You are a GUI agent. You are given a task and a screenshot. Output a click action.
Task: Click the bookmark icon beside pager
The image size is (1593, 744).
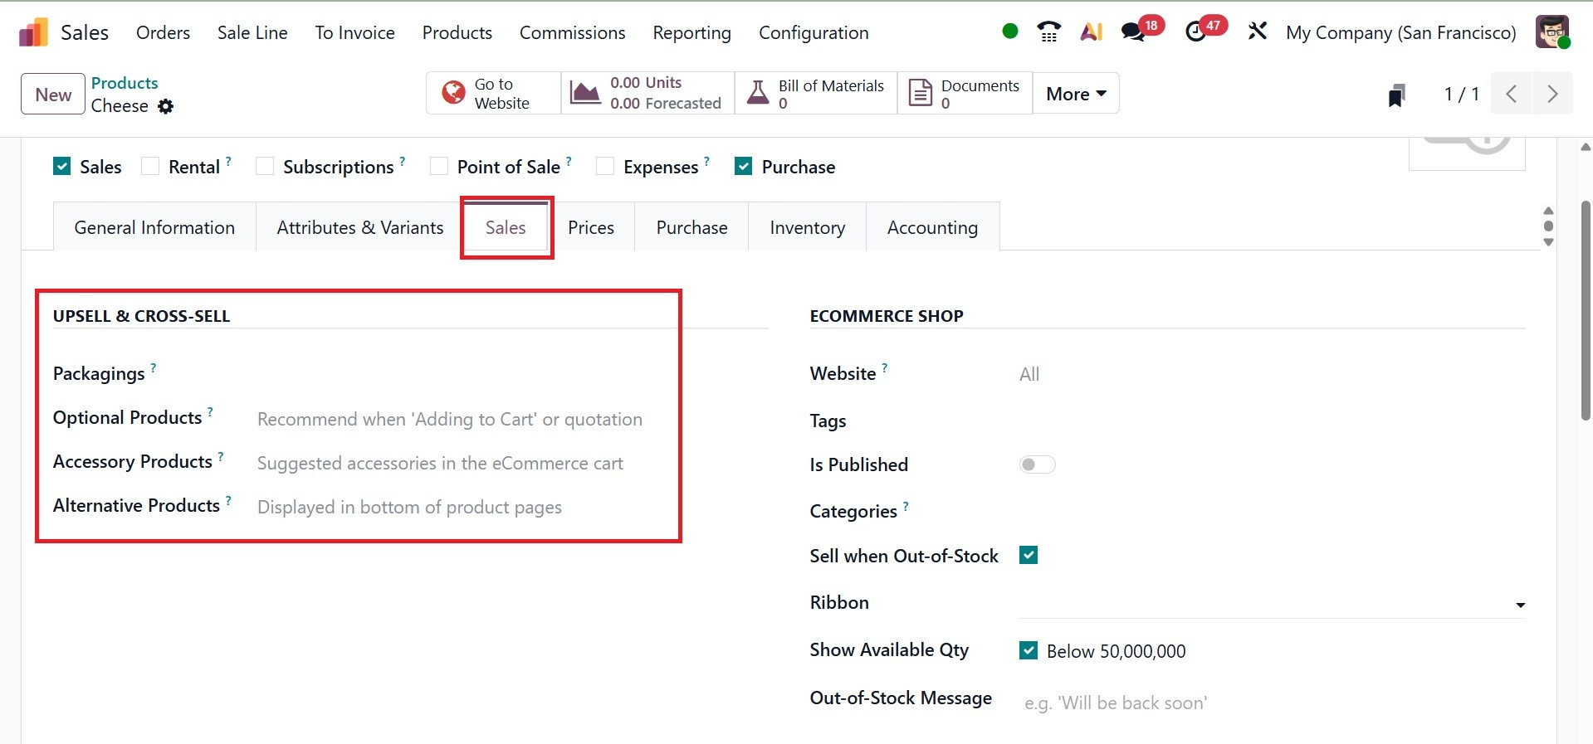point(1397,95)
